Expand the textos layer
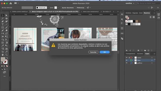This screenshot has width=161, height=91. [133, 58]
